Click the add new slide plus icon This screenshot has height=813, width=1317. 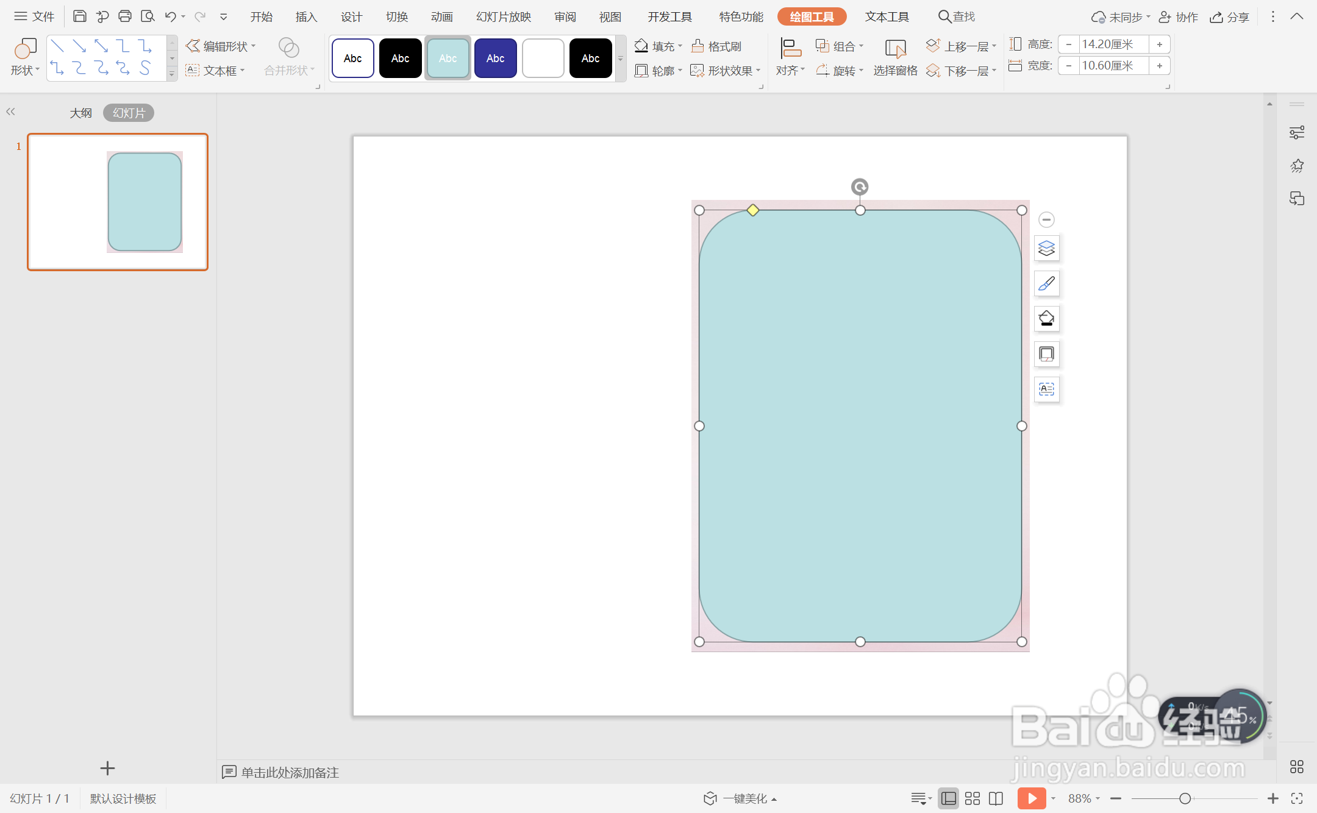[x=107, y=769]
